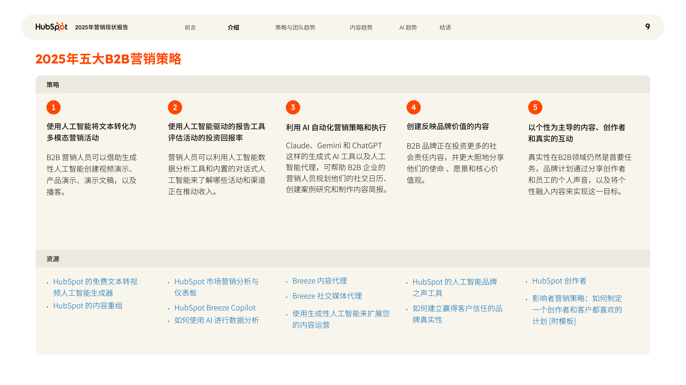686x385 pixels.
Task: Click the paragraph starting Claude、Gemini 和 ChatGPT
Action: pyautogui.click(x=337, y=168)
